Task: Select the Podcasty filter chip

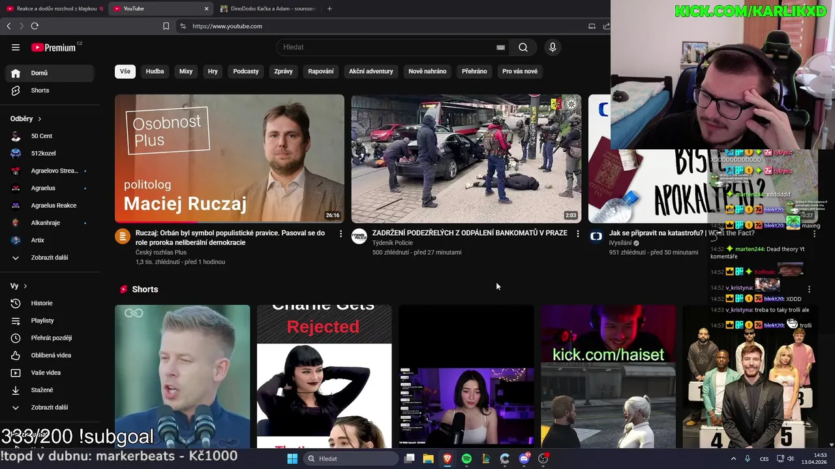Action: click(246, 71)
